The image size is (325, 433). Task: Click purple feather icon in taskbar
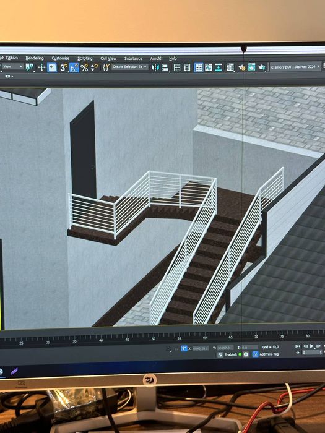[14, 371]
